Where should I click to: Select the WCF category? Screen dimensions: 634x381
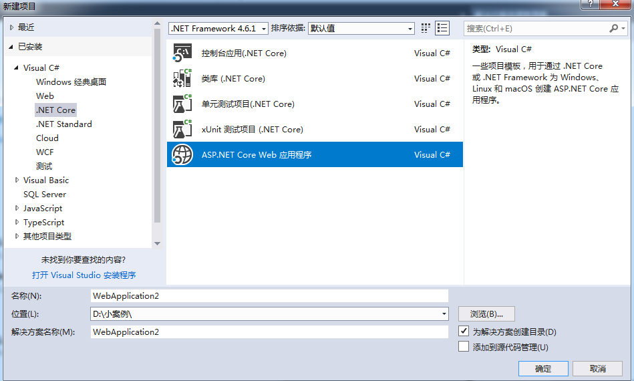coord(45,152)
